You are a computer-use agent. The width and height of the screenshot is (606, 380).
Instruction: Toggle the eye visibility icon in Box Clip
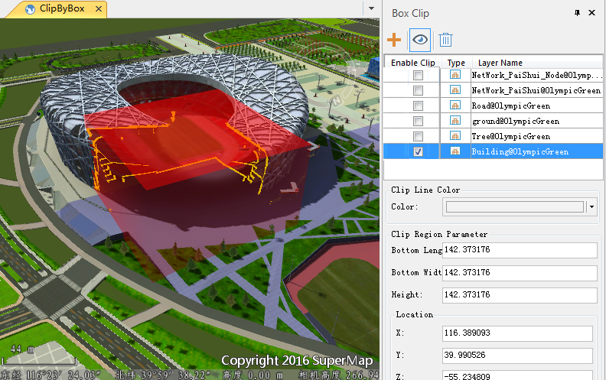[420, 40]
